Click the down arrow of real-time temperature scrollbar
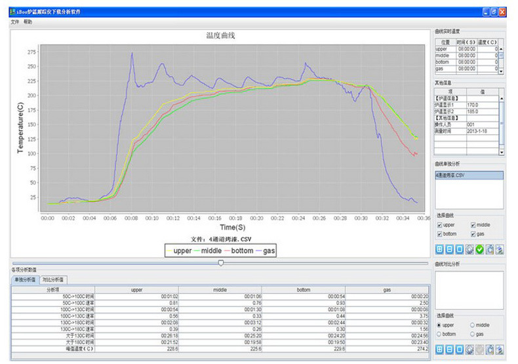The image size is (518, 364). tap(502, 70)
